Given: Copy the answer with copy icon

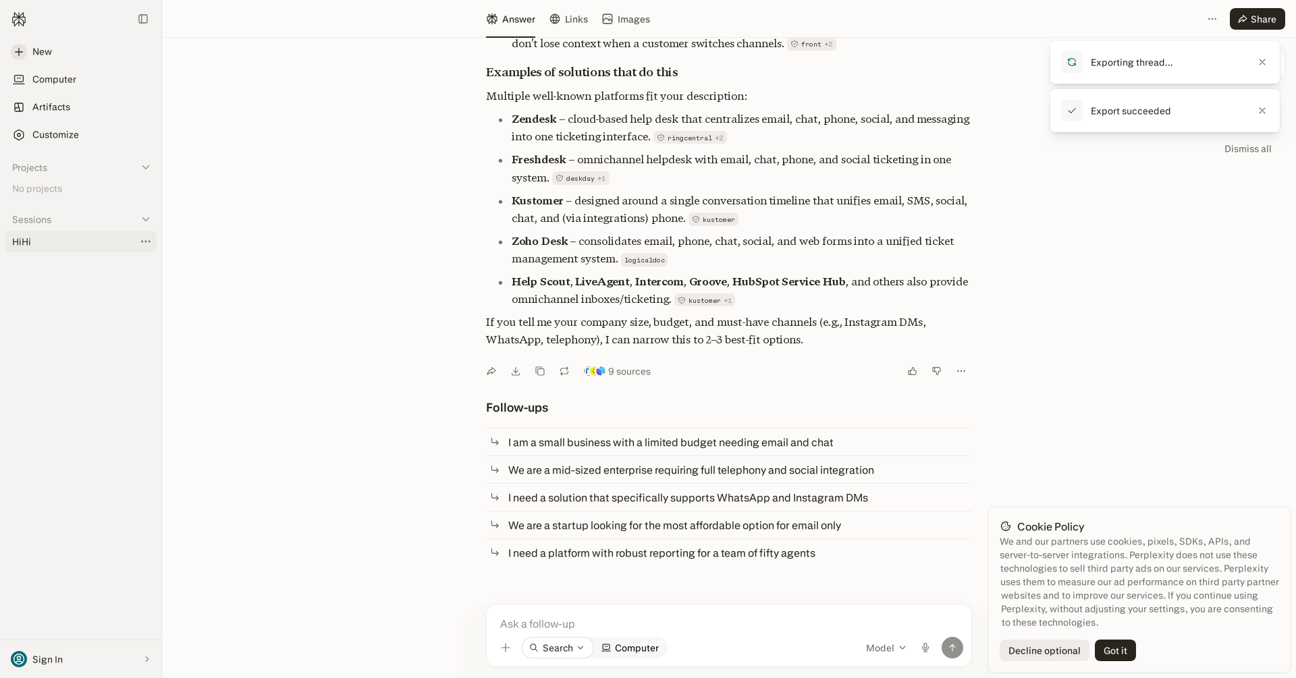Looking at the screenshot, I should (x=540, y=371).
